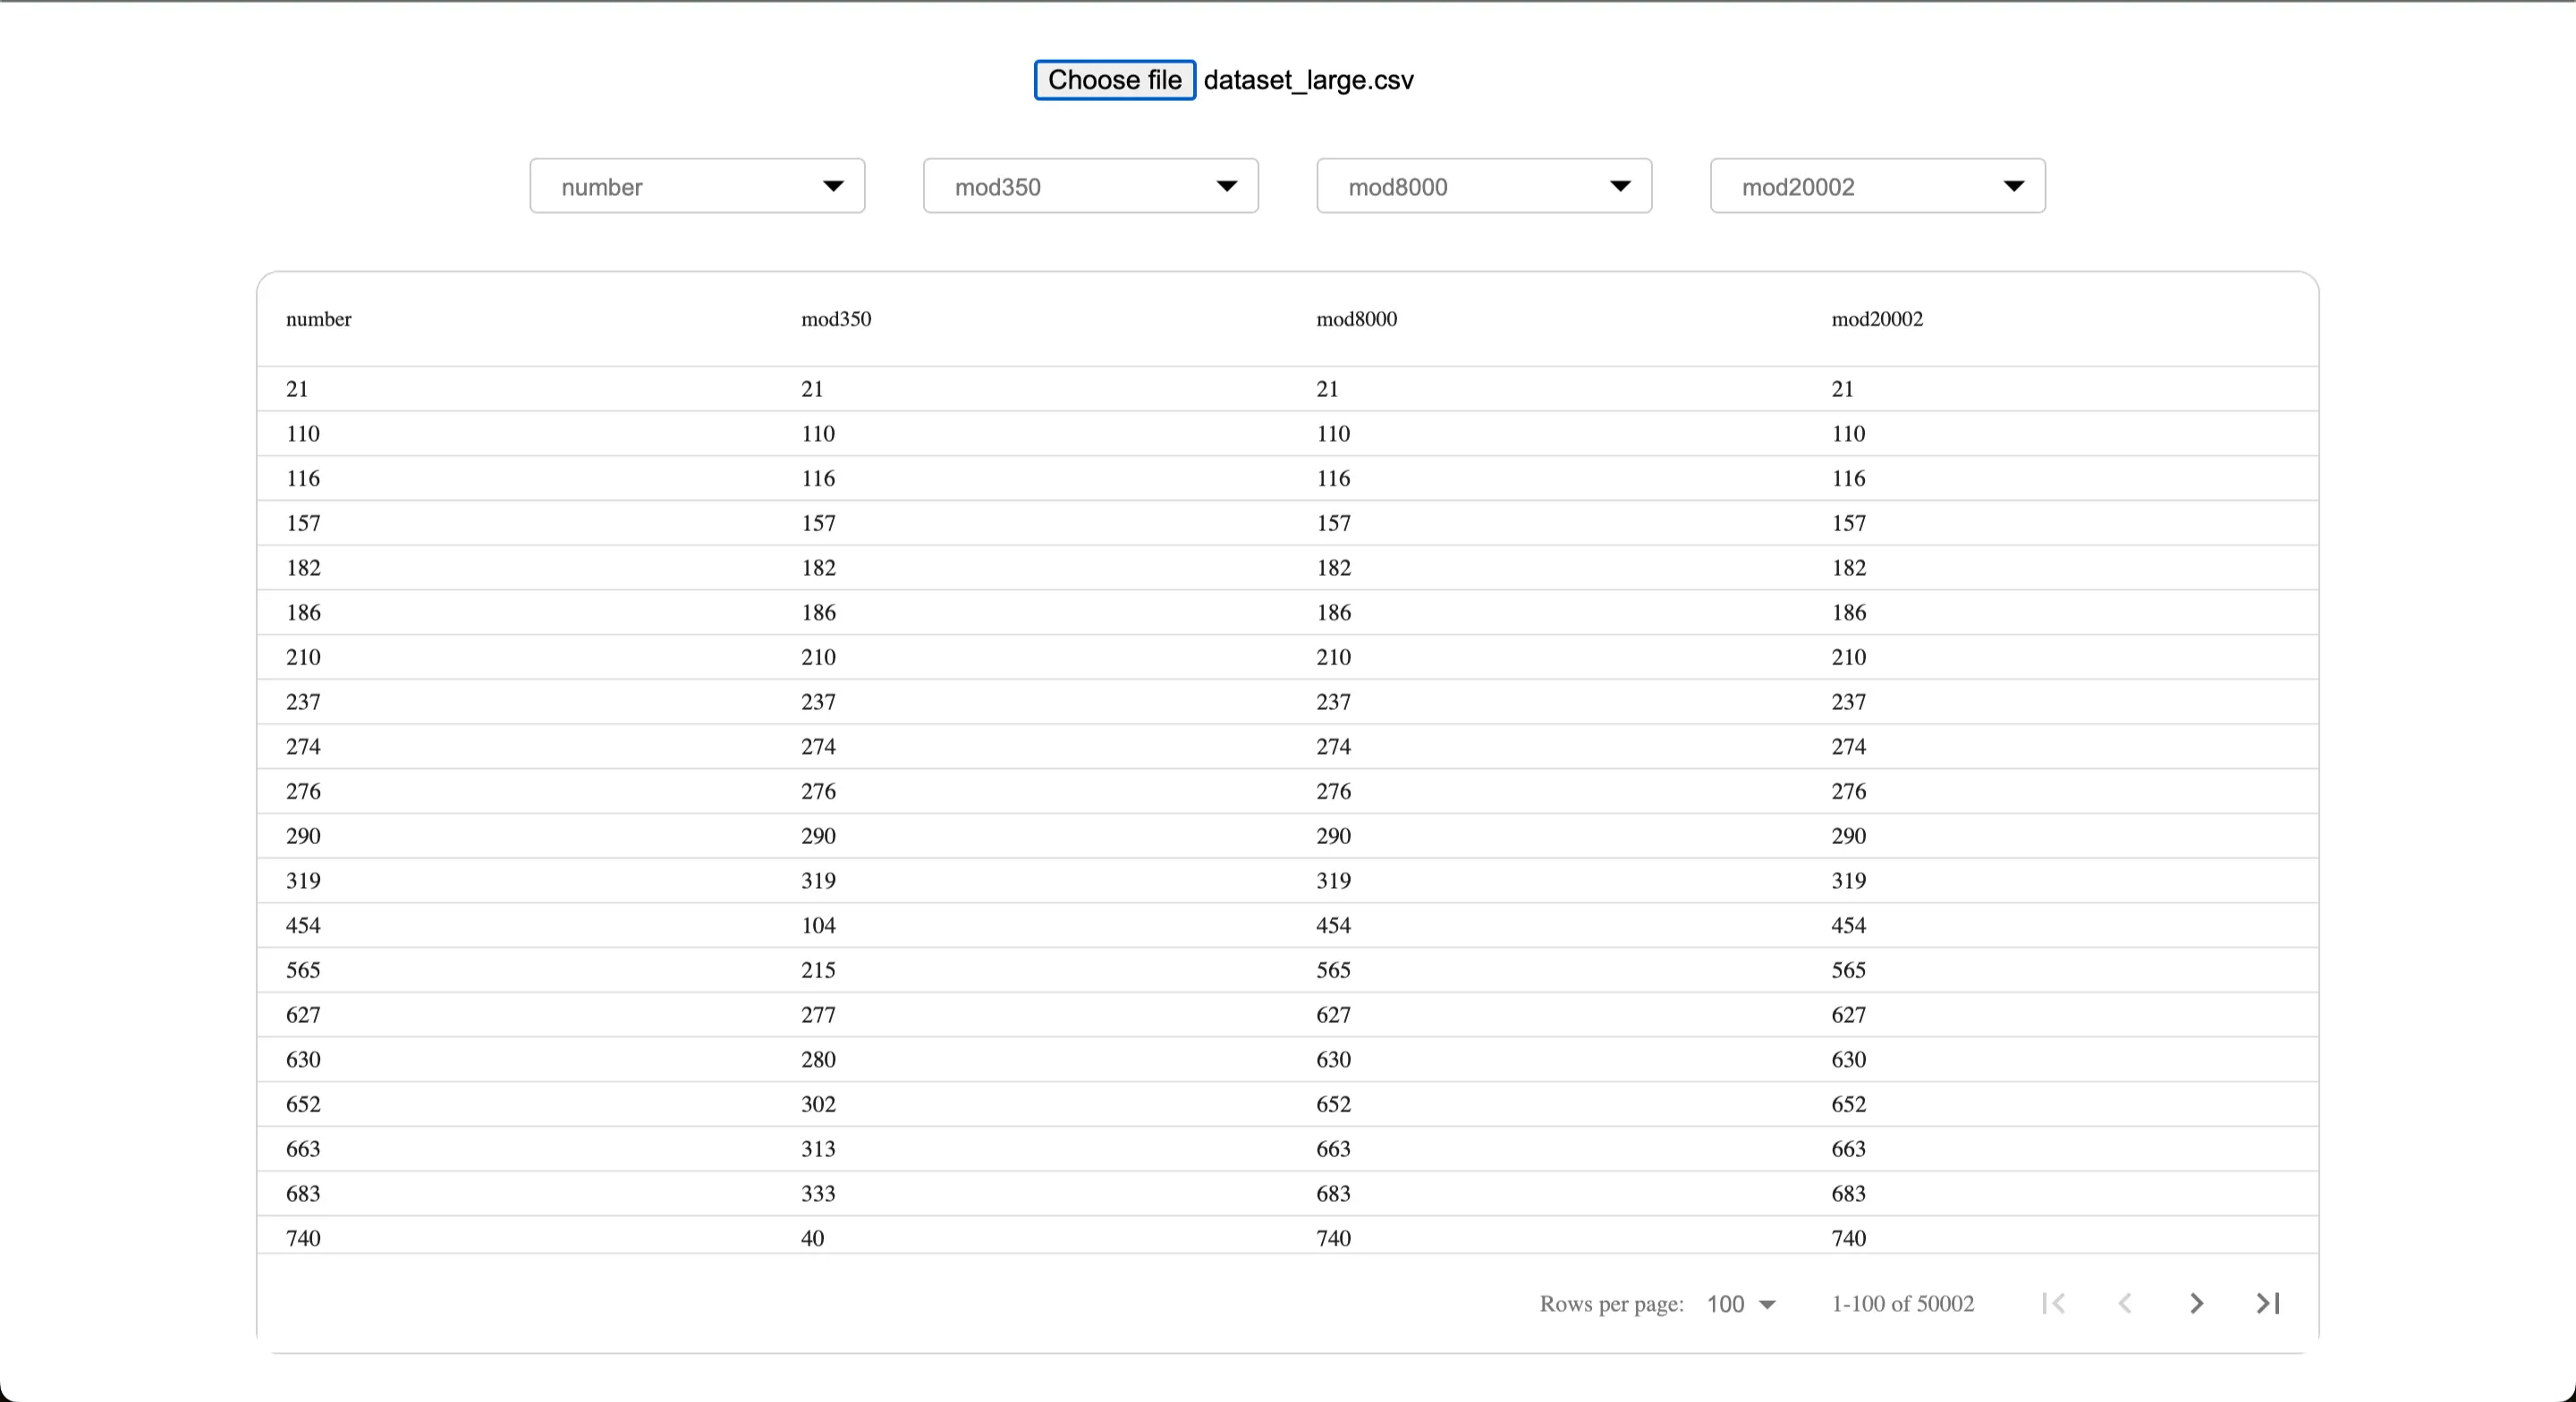2576x1402 pixels.
Task: Jump to the last page
Action: 2268,1303
